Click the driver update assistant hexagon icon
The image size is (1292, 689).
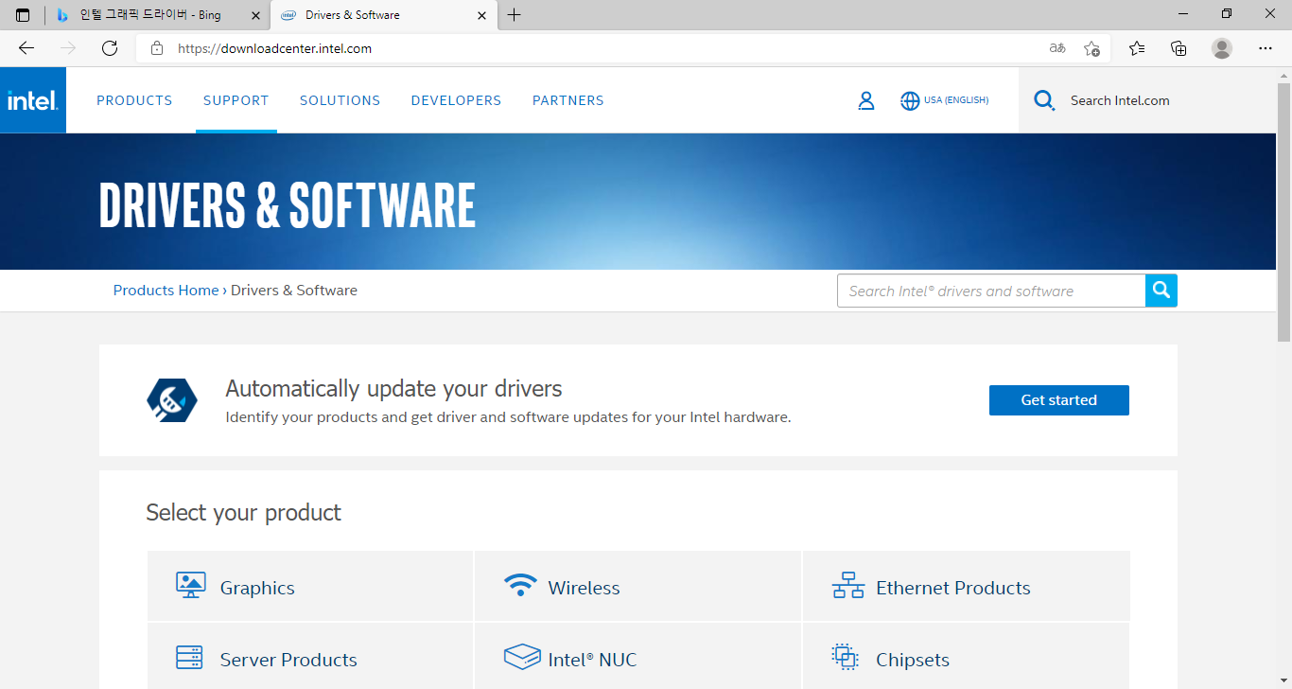click(172, 400)
